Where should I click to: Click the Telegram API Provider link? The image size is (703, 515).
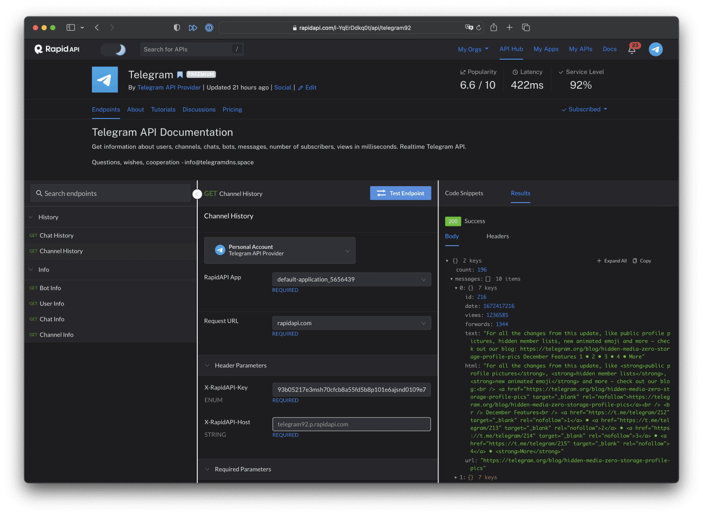click(x=169, y=87)
